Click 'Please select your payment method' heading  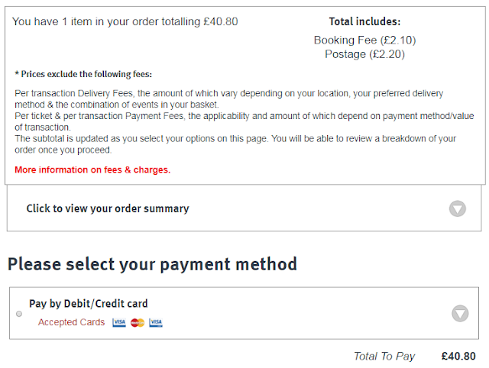click(x=152, y=264)
